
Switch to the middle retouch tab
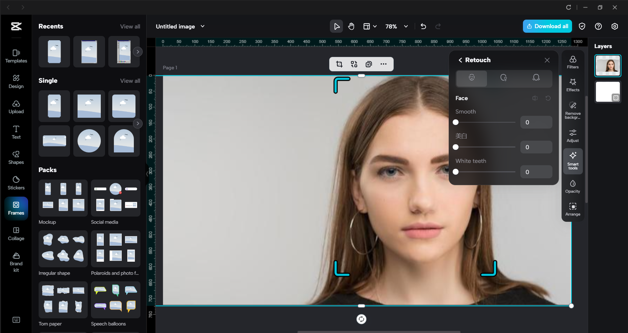pyautogui.click(x=504, y=78)
